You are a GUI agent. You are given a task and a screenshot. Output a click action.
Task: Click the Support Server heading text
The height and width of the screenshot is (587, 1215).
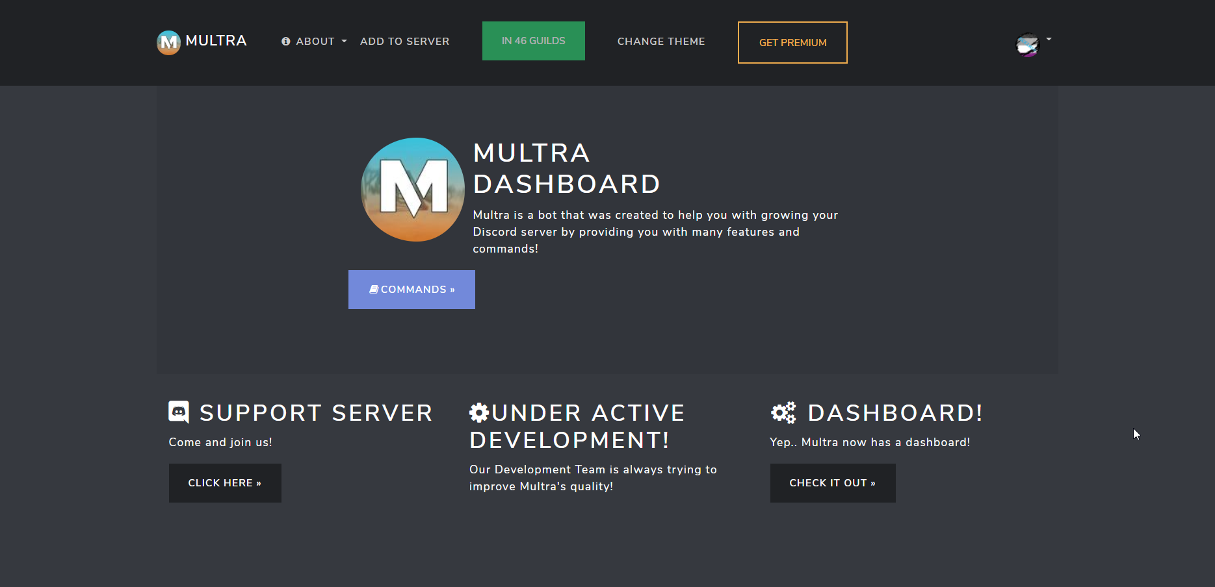point(316,413)
